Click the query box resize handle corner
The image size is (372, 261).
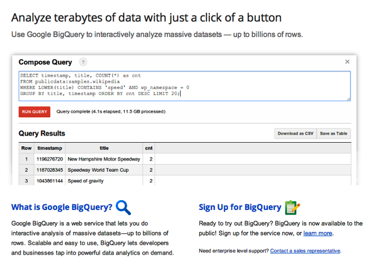coord(349,99)
